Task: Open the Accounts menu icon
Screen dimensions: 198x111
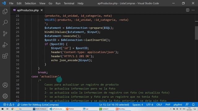Action: point(5,85)
